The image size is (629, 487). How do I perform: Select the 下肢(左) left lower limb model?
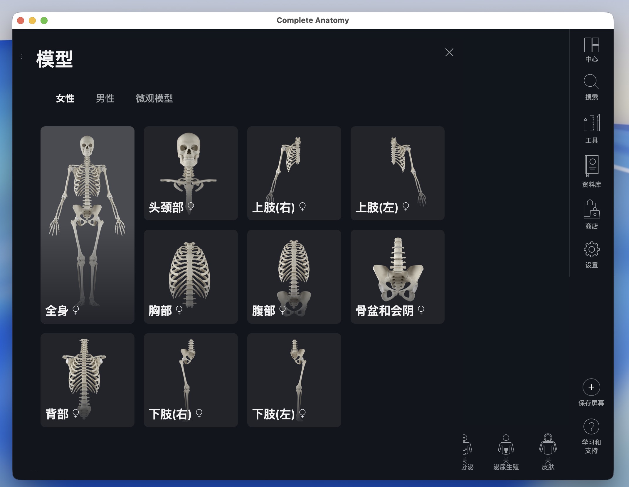pos(294,380)
